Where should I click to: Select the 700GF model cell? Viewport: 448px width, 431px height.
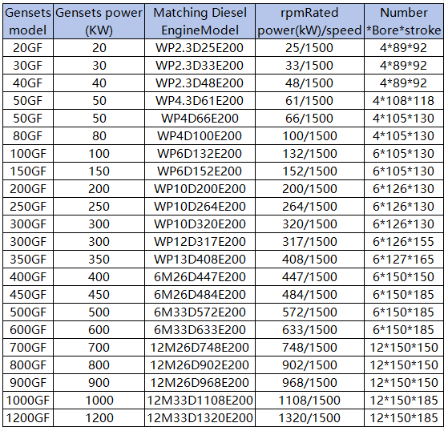click(x=28, y=348)
